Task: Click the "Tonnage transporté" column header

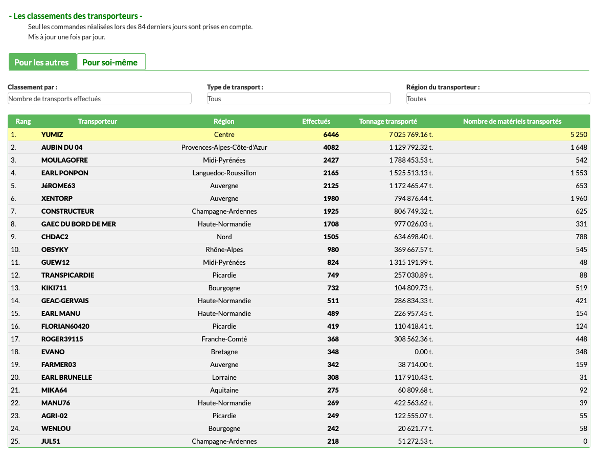Action: pyautogui.click(x=388, y=122)
